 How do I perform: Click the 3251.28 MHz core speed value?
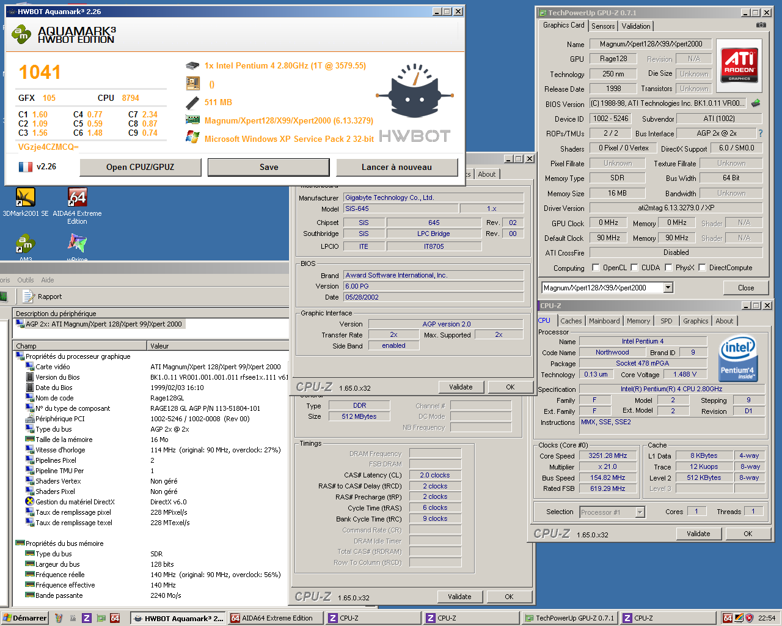click(x=608, y=455)
